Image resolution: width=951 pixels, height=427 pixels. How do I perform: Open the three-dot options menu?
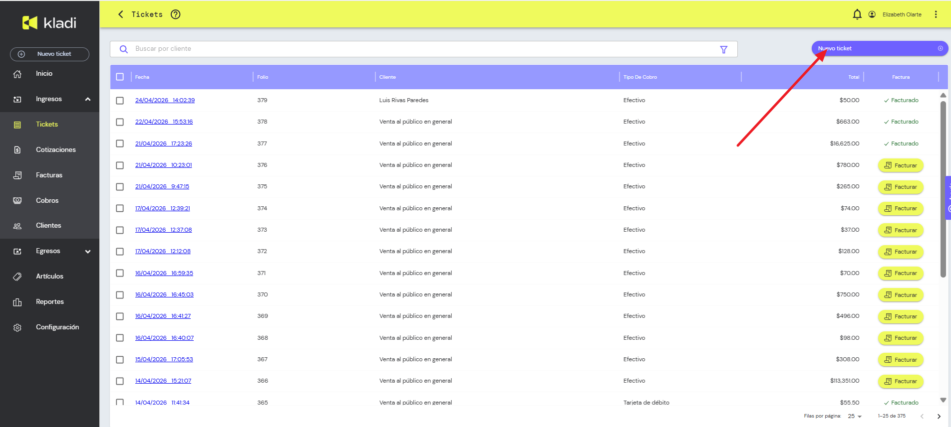click(936, 14)
